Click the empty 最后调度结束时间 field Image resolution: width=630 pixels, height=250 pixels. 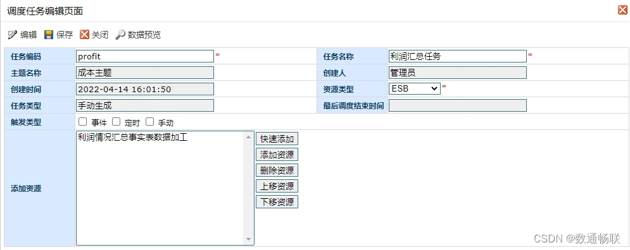point(457,105)
